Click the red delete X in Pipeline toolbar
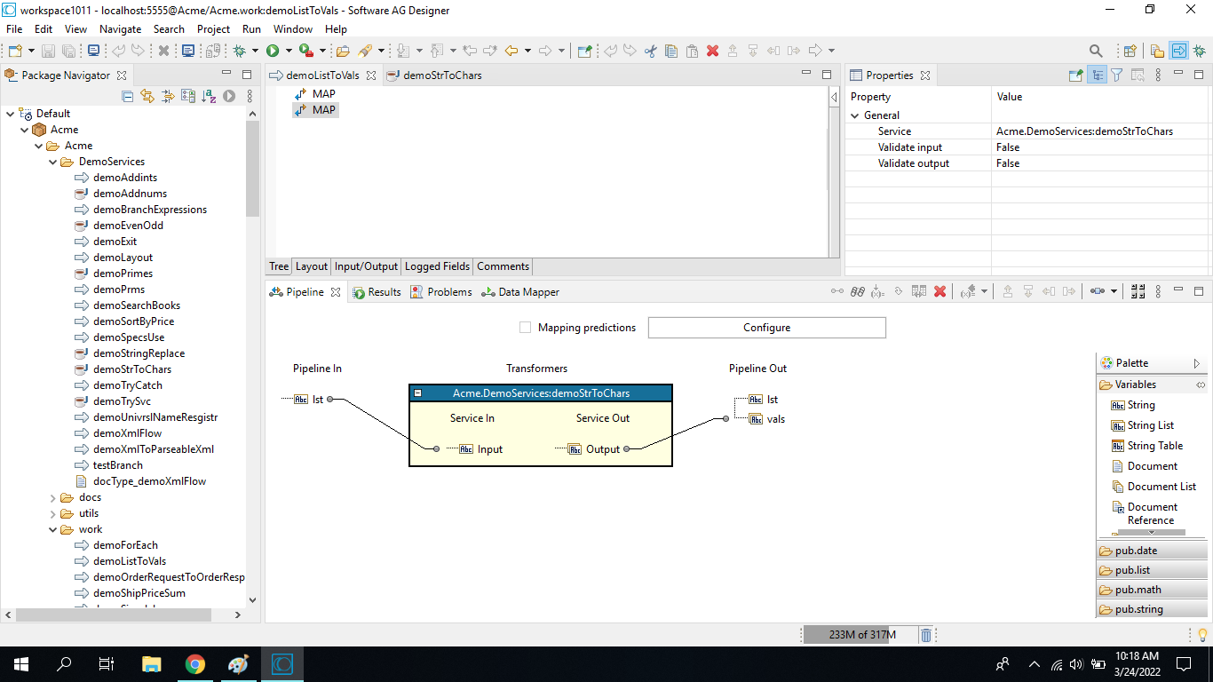The height and width of the screenshot is (682, 1213). [x=939, y=291]
